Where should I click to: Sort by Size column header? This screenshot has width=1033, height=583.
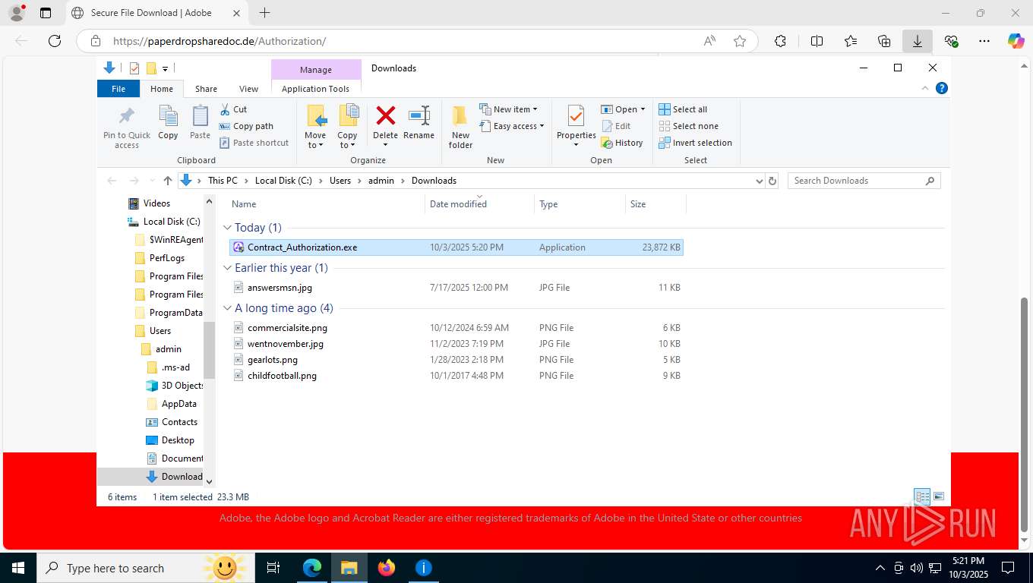655,204
